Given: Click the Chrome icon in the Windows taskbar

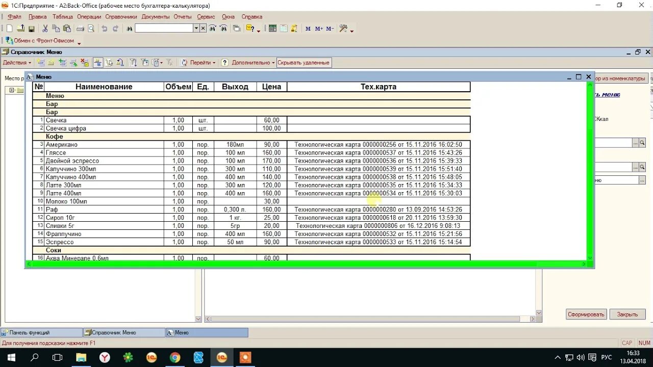Looking at the screenshot, I should pos(174,357).
